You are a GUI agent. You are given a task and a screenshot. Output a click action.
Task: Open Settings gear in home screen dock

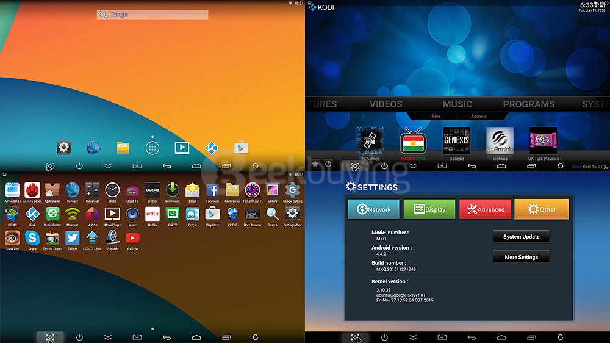(64, 148)
